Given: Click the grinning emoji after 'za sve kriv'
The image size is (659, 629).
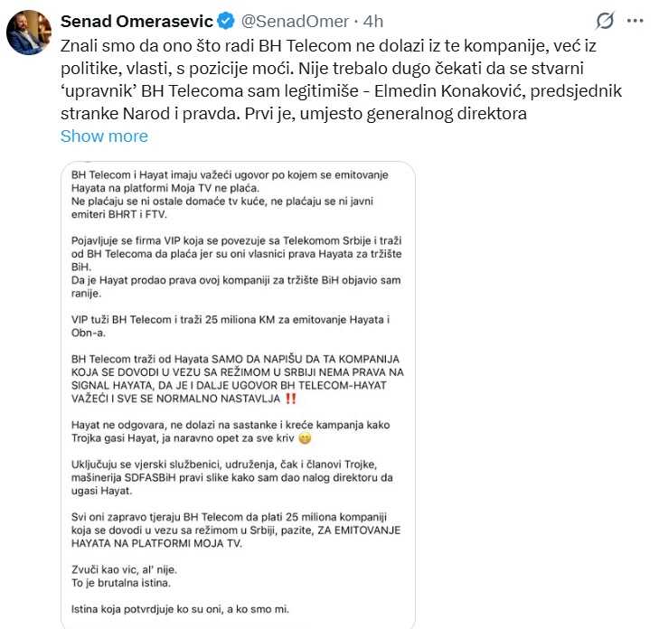Looking at the screenshot, I should (305, 438).
